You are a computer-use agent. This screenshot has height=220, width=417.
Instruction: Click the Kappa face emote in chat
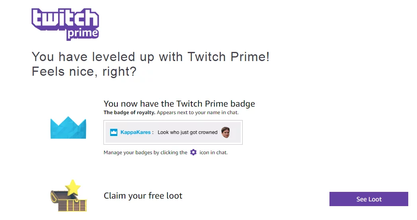click(x=226, y=132)
